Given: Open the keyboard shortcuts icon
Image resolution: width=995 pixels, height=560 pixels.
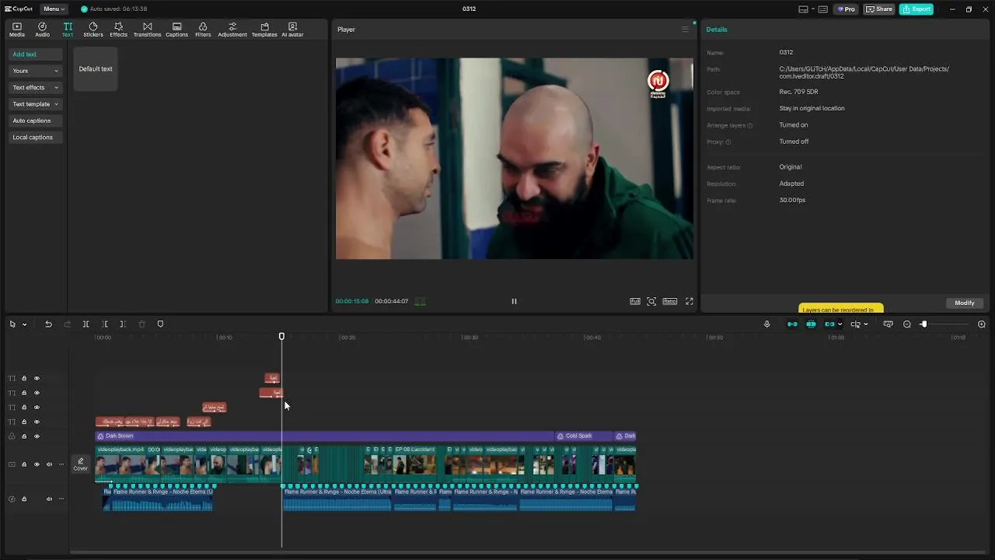Looking at the screenshot, I should [822, 9].
